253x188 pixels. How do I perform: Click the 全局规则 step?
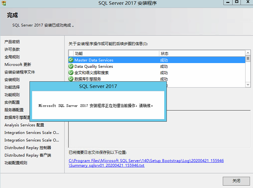12,57
